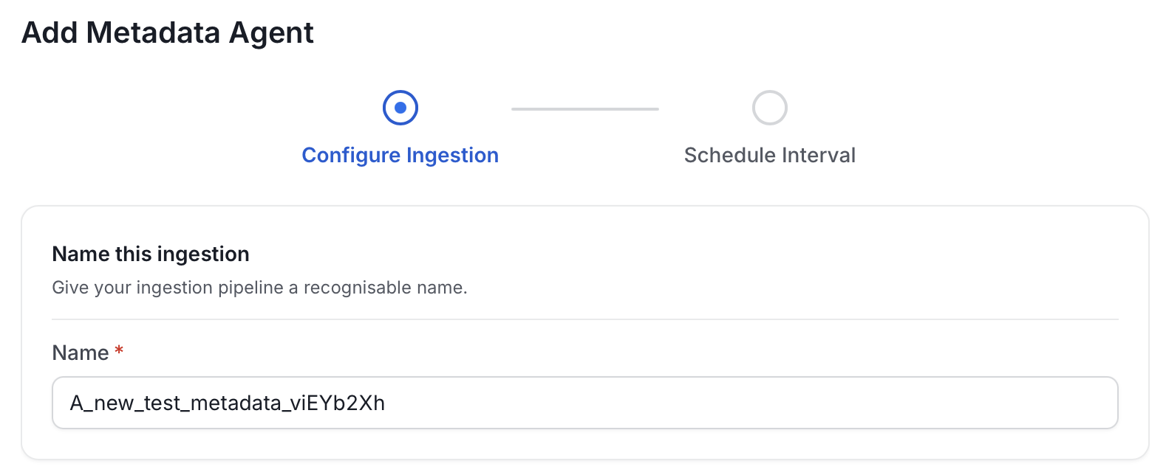
Task: Click the word Ingestion in the blue step label
Action: pos(452,155)
